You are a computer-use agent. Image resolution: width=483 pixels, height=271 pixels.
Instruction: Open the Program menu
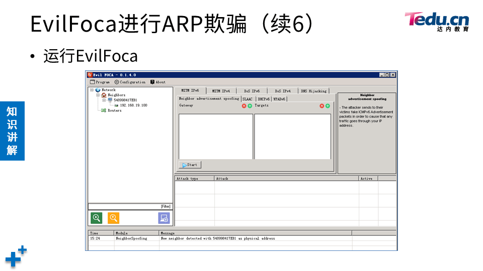tap(100, 82)
